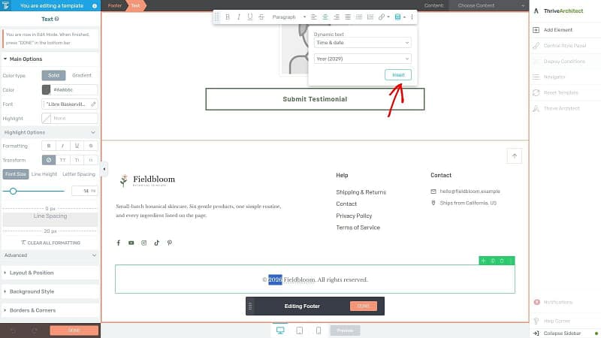
Task: Select Font Size tab
Action: [x=16, y=174]
